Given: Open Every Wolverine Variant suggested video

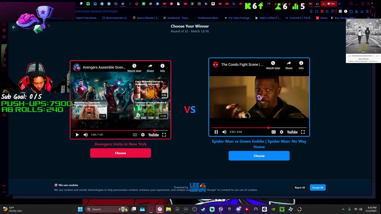Looking at the screenshot, I should 151,89.
